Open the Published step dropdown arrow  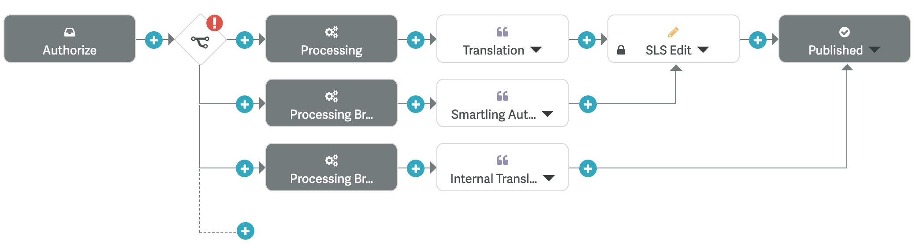875,50
